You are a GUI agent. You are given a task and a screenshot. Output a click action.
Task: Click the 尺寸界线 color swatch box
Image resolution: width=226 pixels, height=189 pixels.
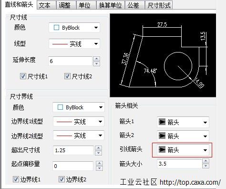coord(60,107)
